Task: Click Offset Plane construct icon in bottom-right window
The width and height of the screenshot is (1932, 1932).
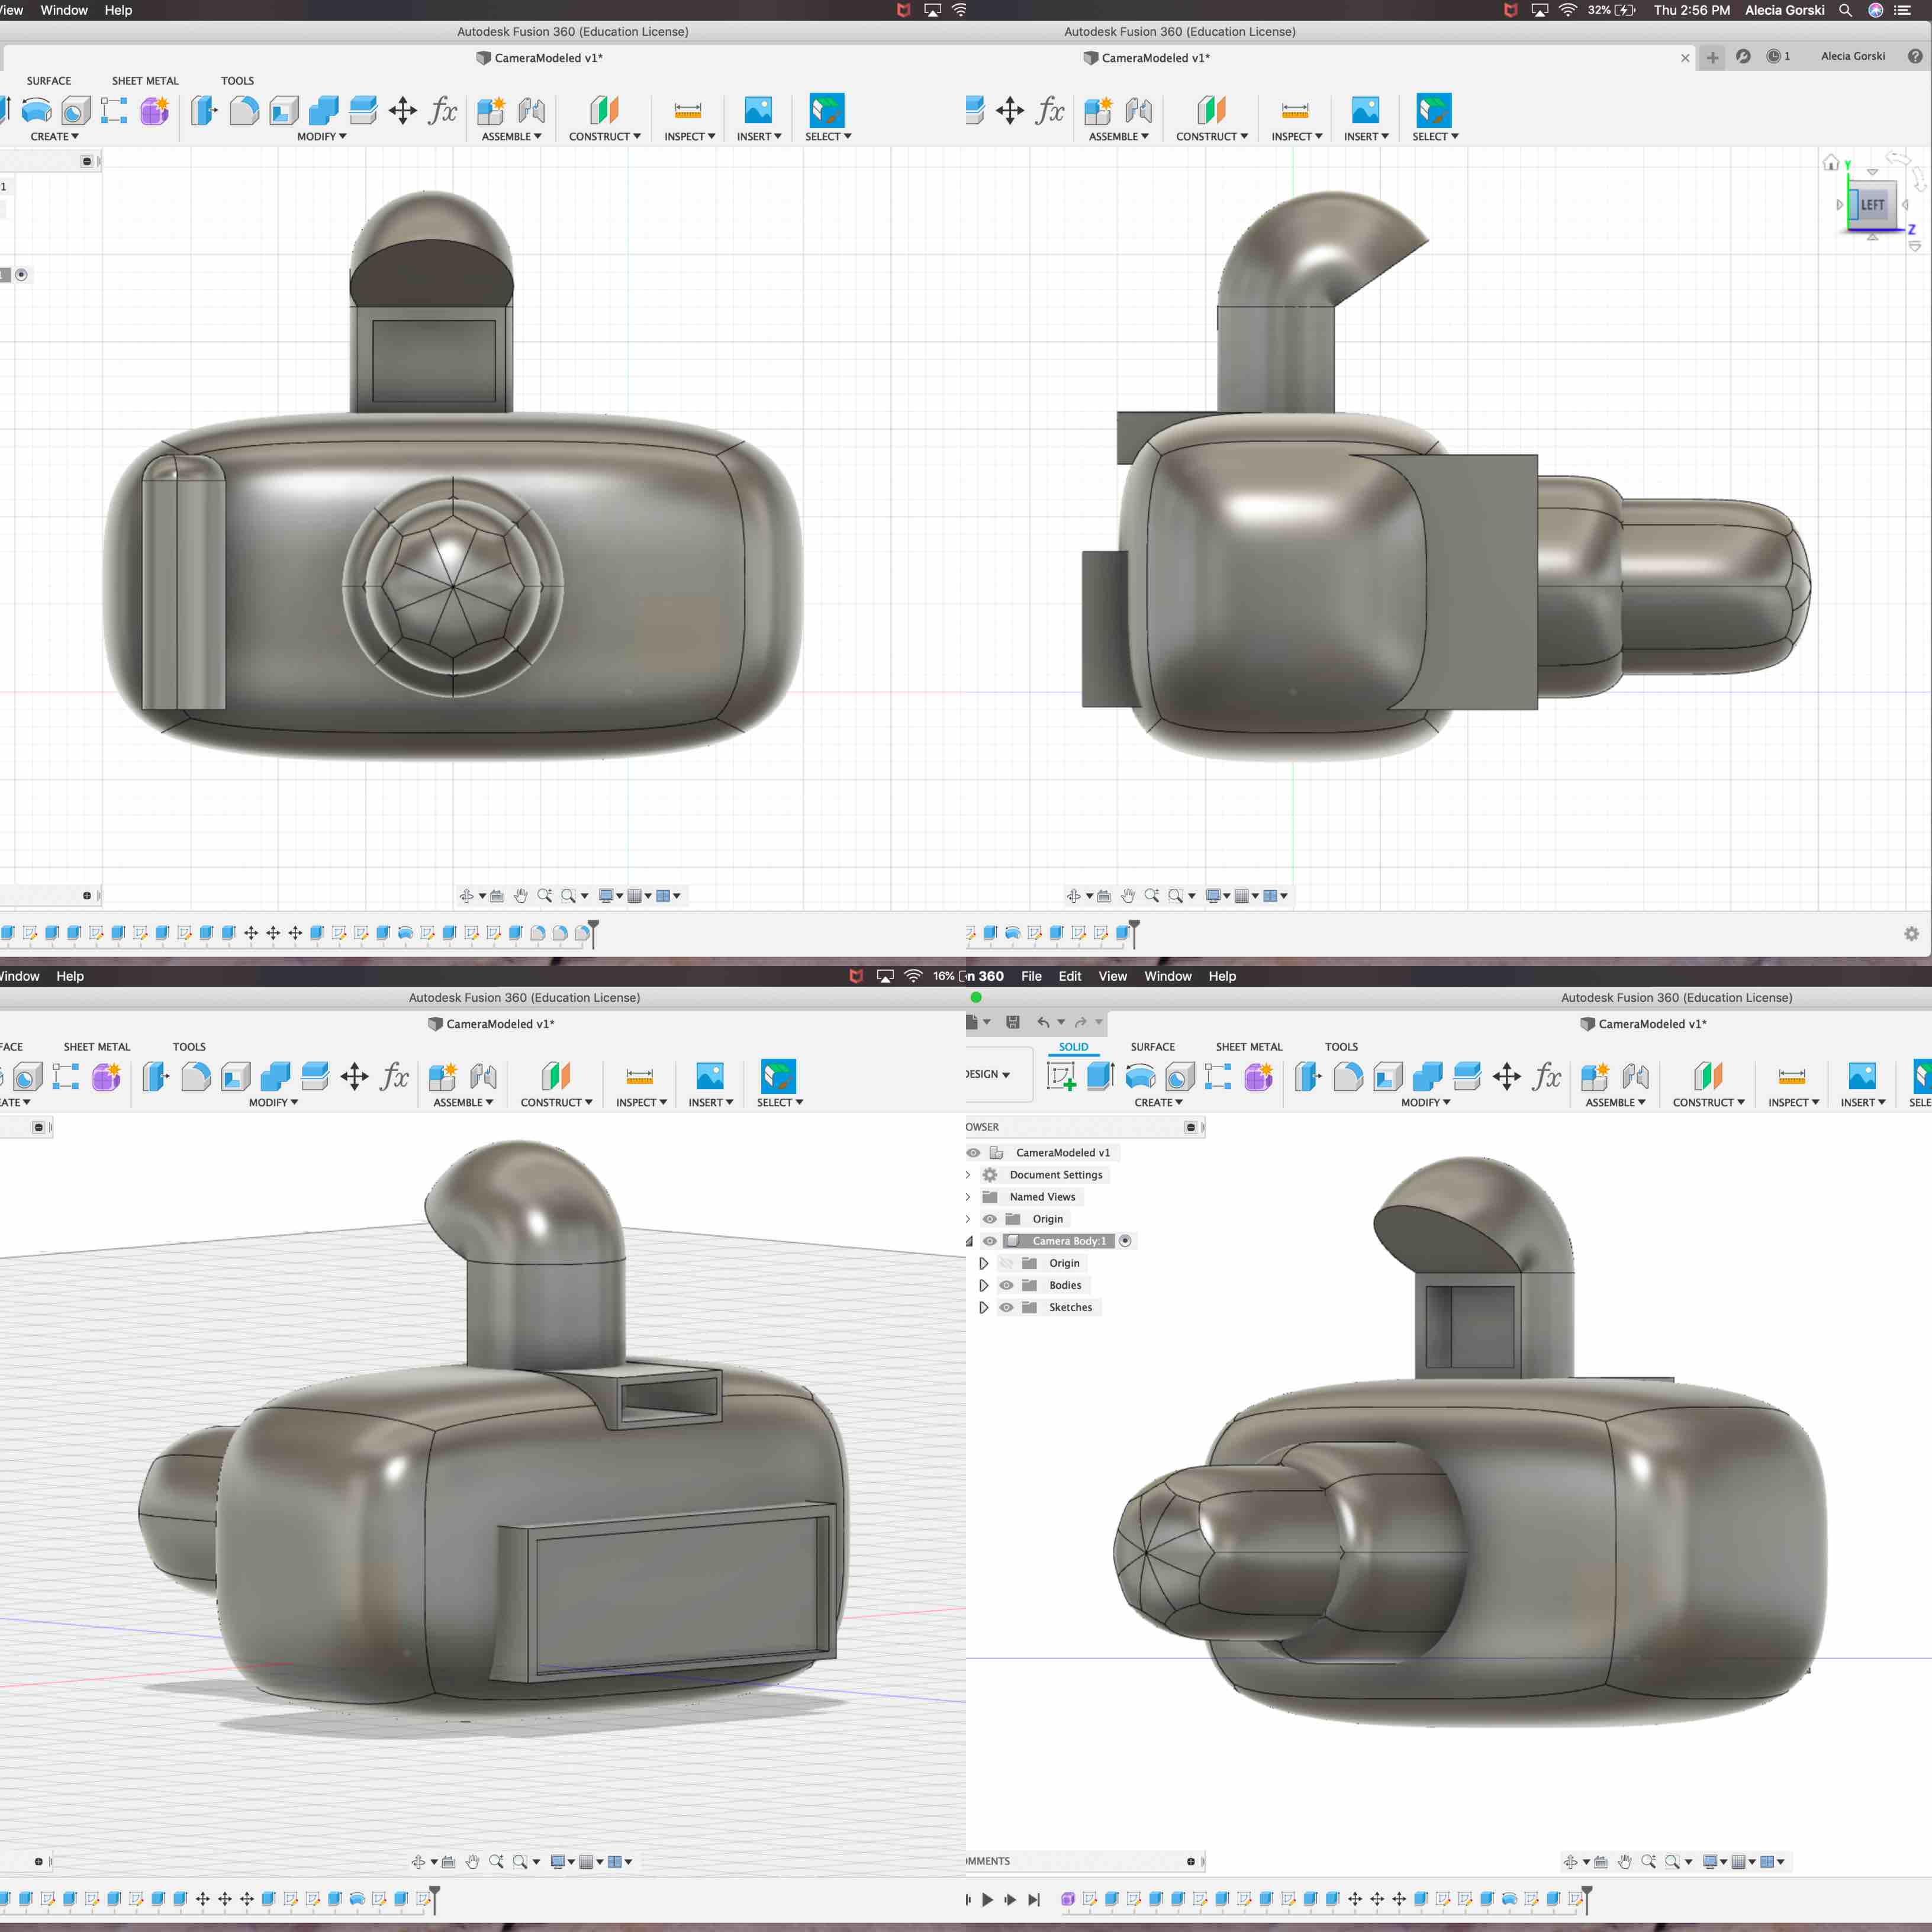Action: pyautogui.click(x=1708, y=1076)
